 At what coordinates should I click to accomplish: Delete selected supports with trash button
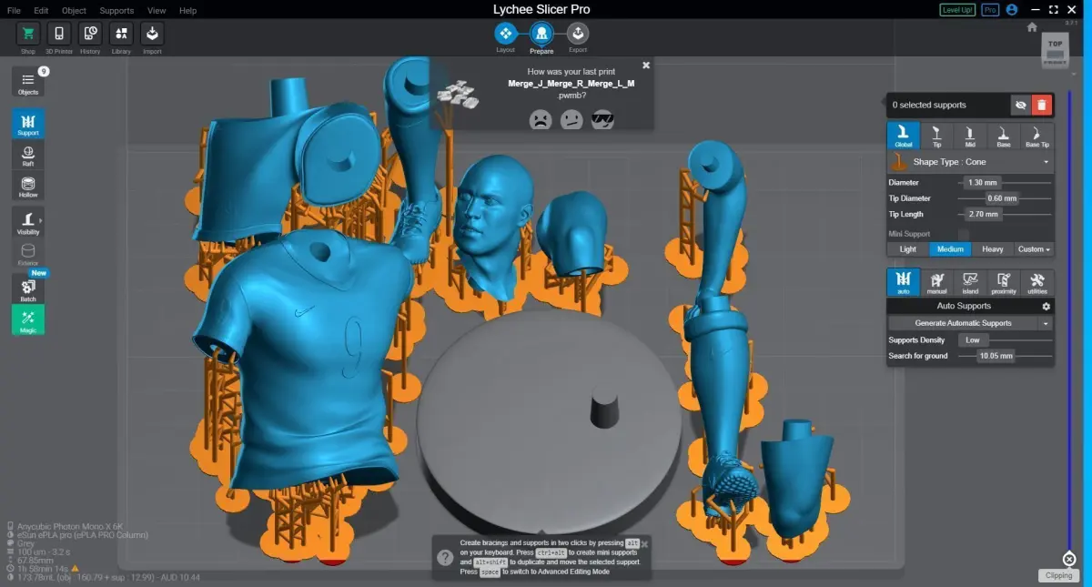[x=1042, y=105]
